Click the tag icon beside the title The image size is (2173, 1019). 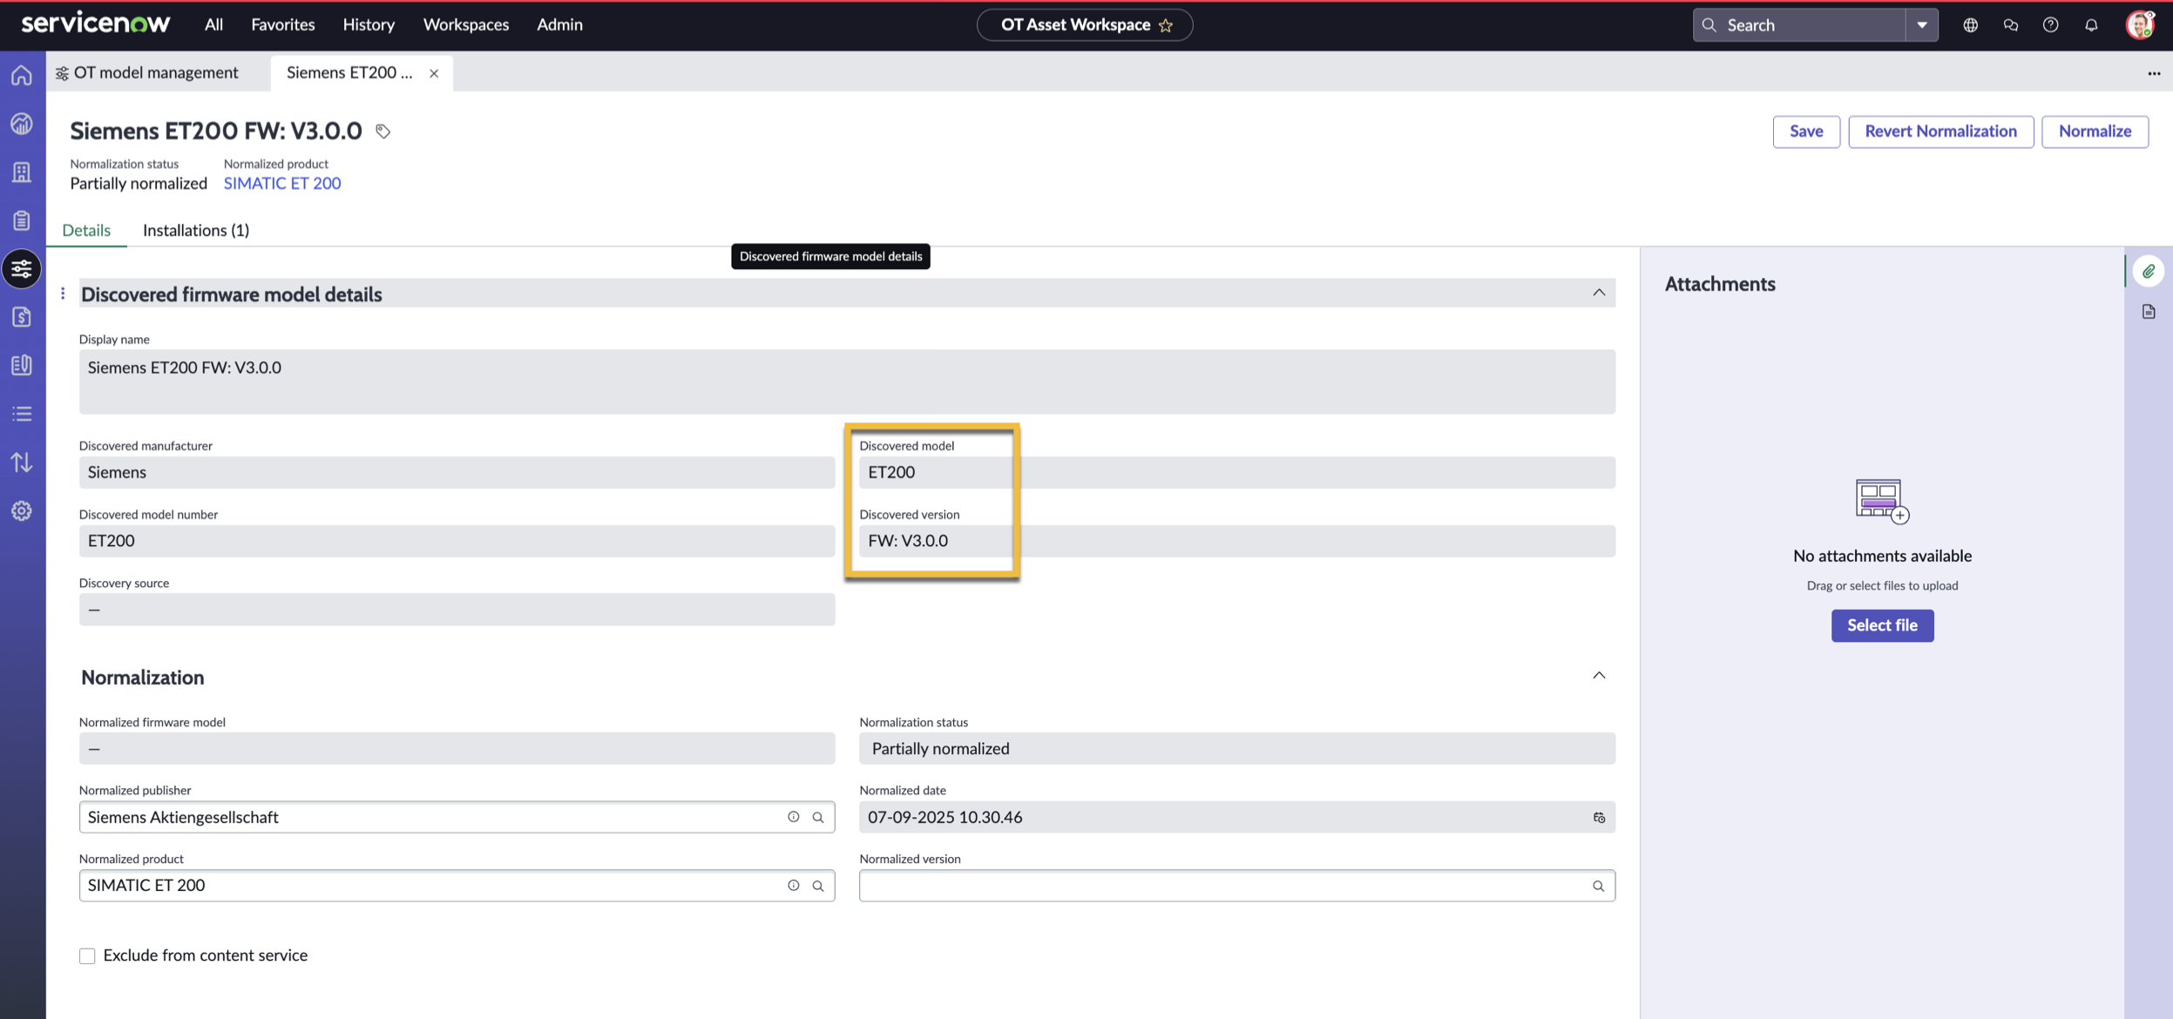click(382, 132)
